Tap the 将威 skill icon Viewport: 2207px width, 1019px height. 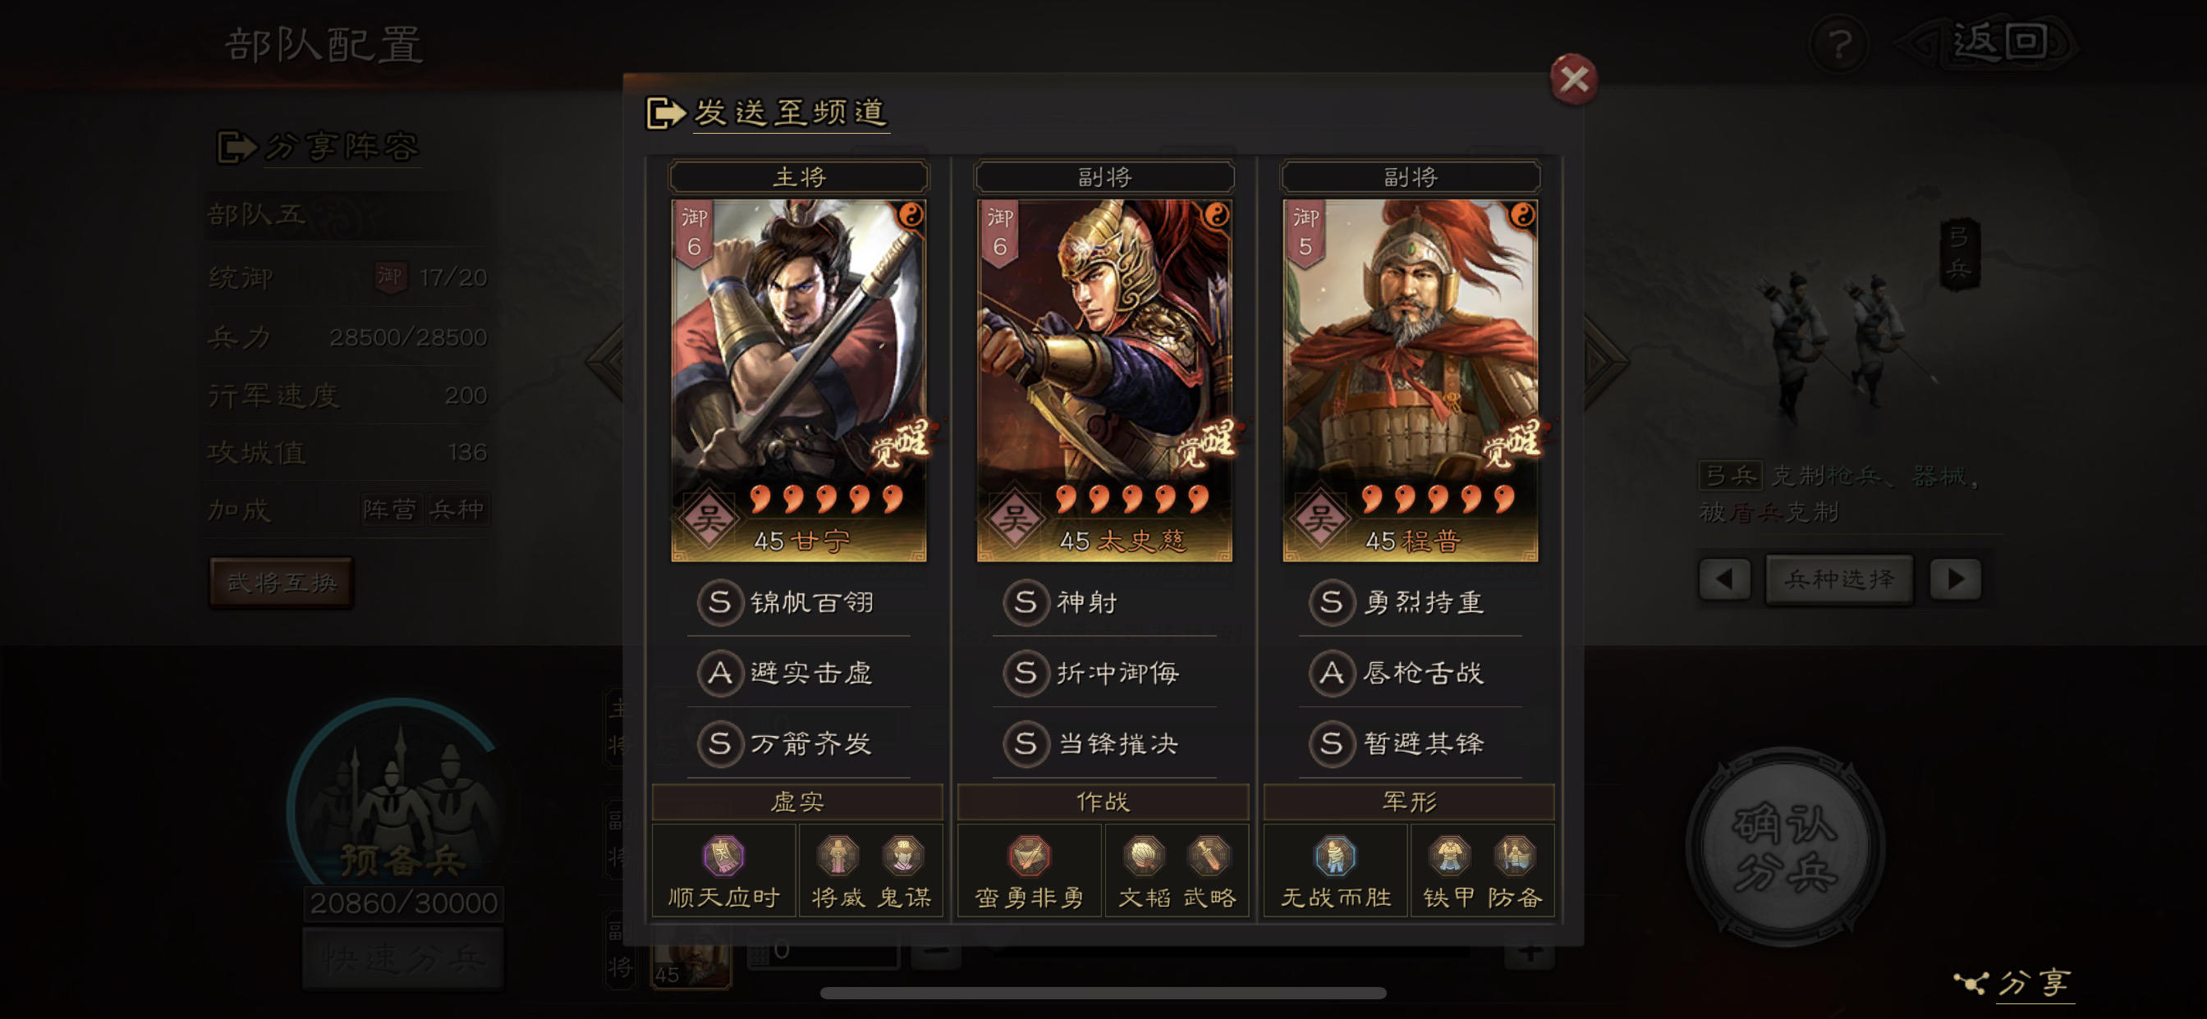pos(837,856)
